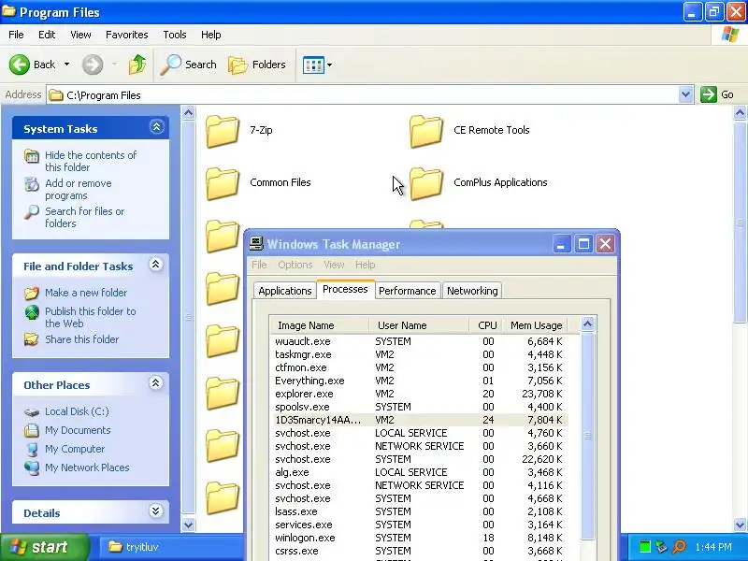
Task: Select the winlogon.exe process row
Action: pyautogui.click(x=419, y=538)
